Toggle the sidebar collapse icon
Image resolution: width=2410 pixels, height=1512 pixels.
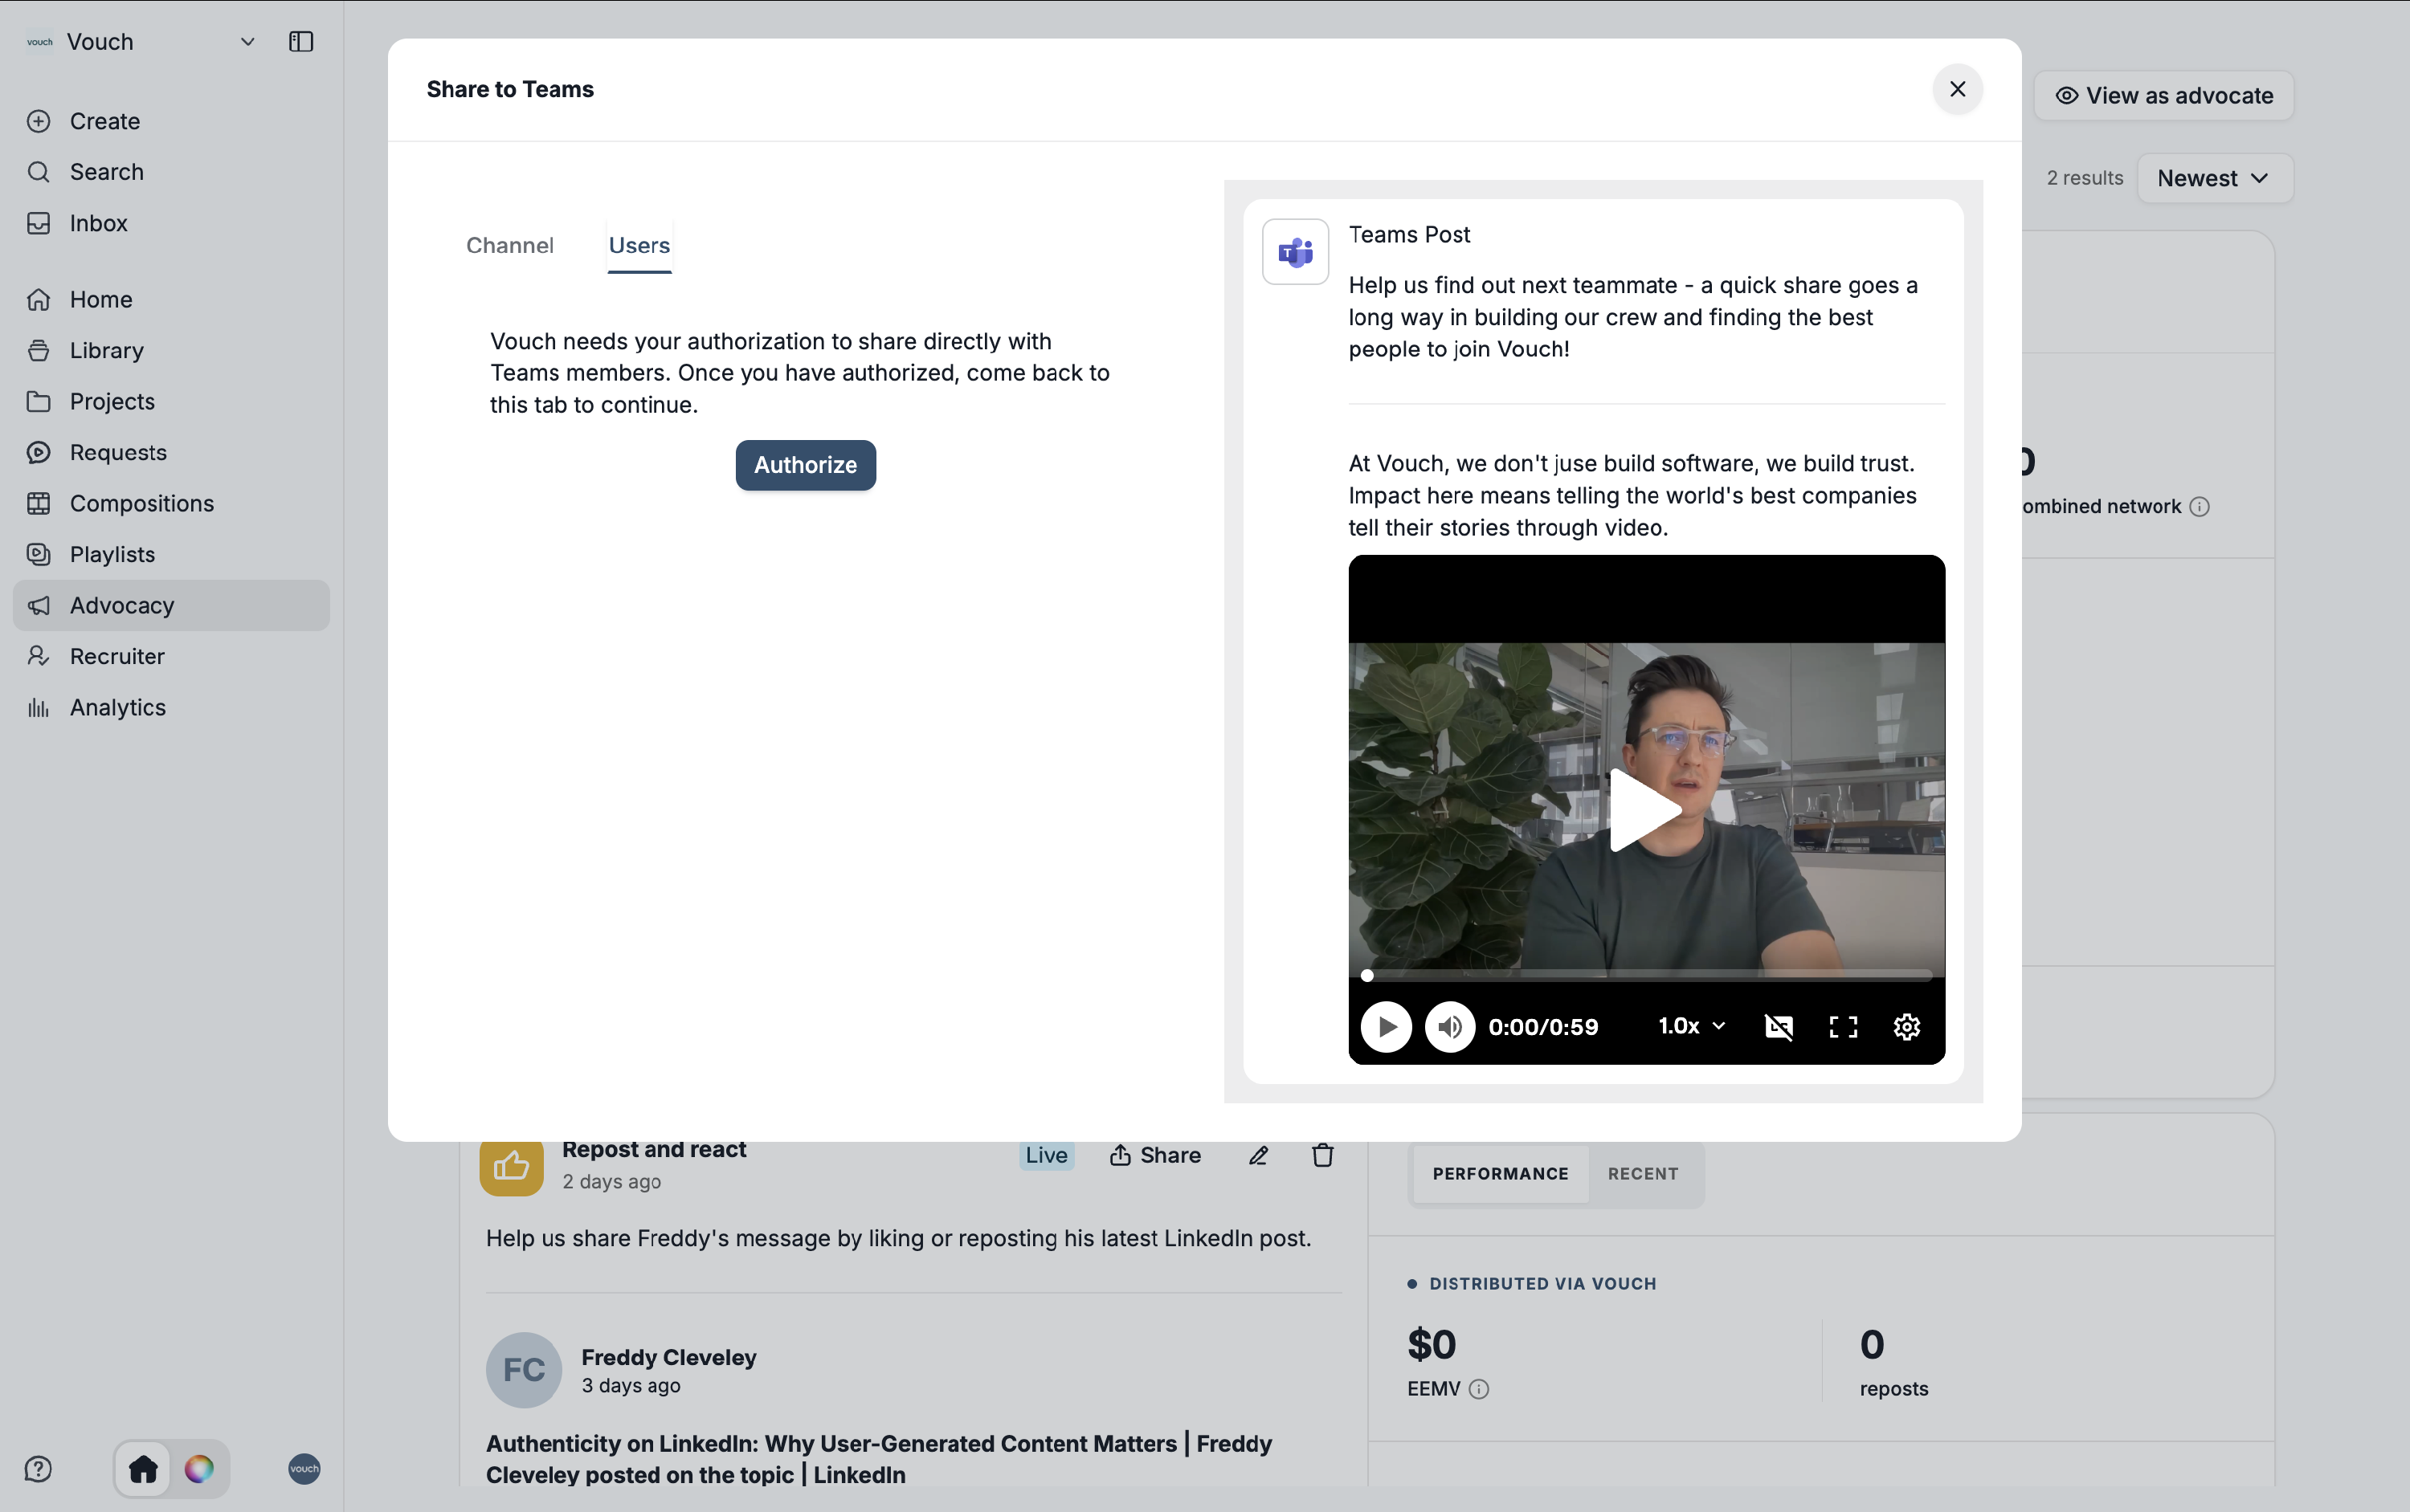(x=301, y=42)
